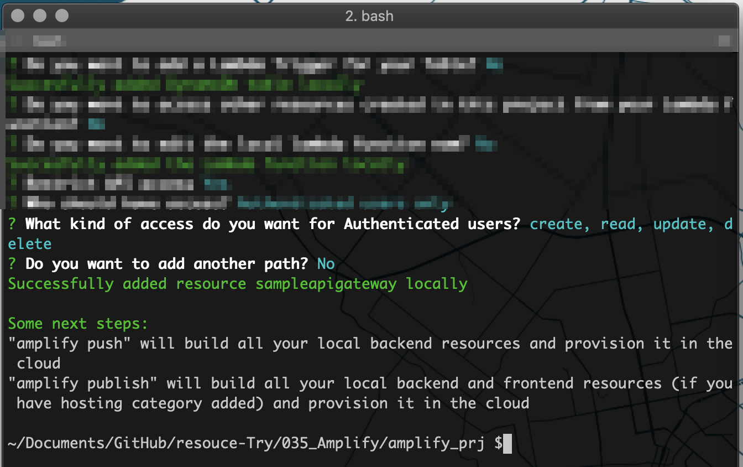Click the terminal cursor block after $
Viewport: 743px width, 467px height.
(x=507, y=443)
